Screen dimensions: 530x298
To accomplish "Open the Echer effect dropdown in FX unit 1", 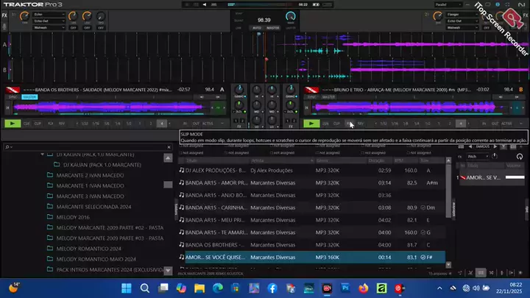I will pyautogui.click(x=49, y=15).
